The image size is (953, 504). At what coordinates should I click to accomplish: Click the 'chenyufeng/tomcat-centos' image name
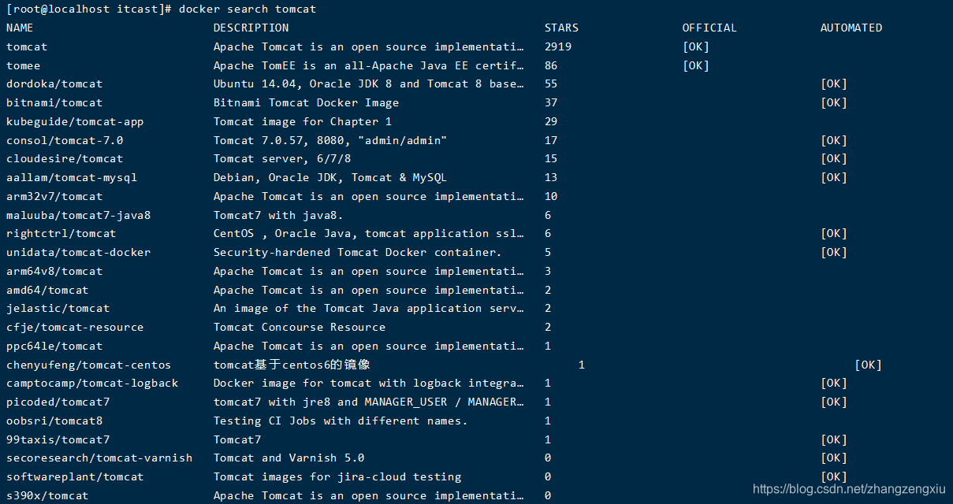pyautogui.click(x=89, y=365)
